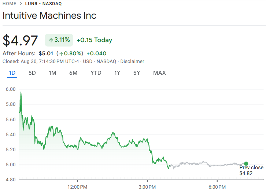Select the YTD range tab
Image resolution: width=266 pixels, height=189 pixels.
coord(96,73)
